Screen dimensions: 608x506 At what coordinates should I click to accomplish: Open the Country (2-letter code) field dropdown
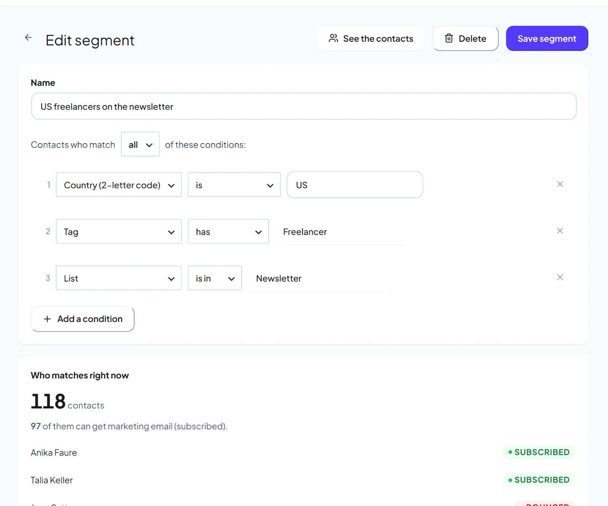pyautogui.click(x=119, y=185)
